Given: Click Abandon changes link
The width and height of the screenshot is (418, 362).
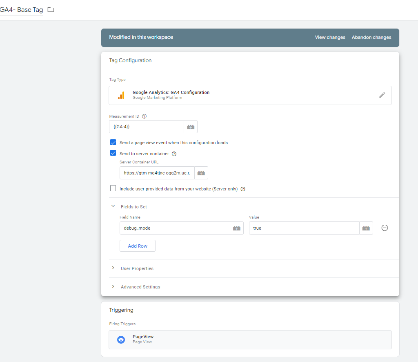Looking at the screenshot, I should (371, 37).
